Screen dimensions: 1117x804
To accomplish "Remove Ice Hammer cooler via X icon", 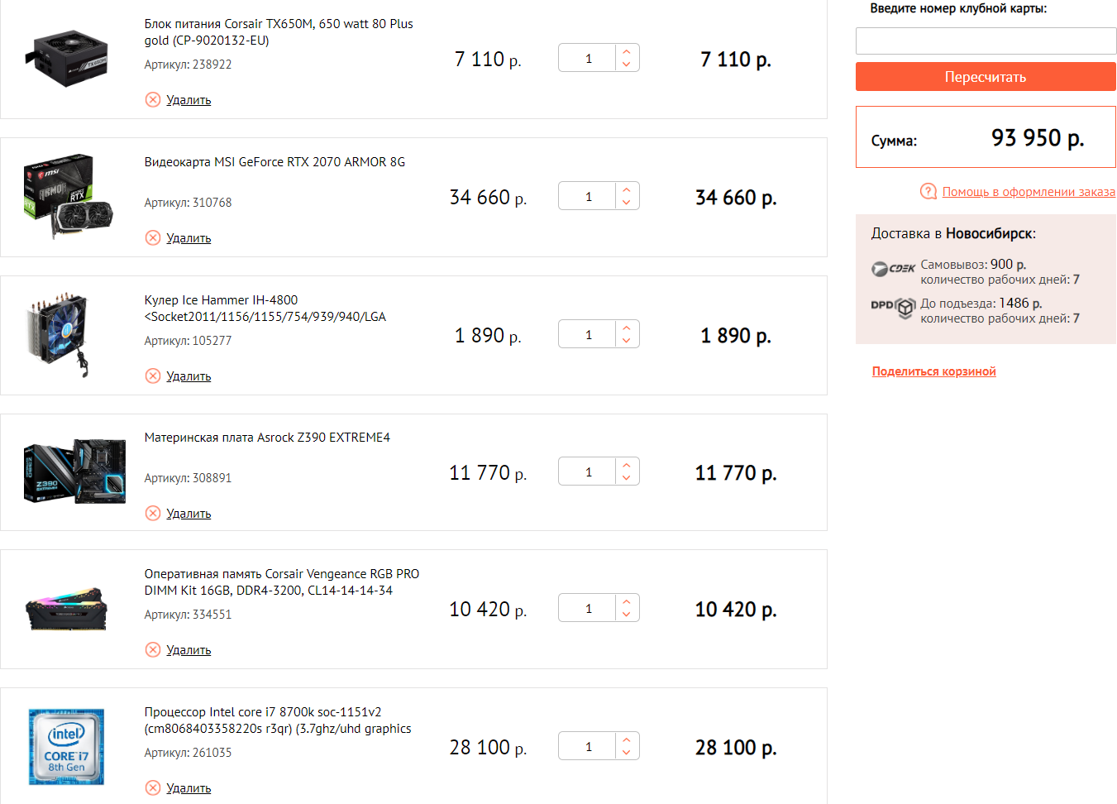I will 153,376.
